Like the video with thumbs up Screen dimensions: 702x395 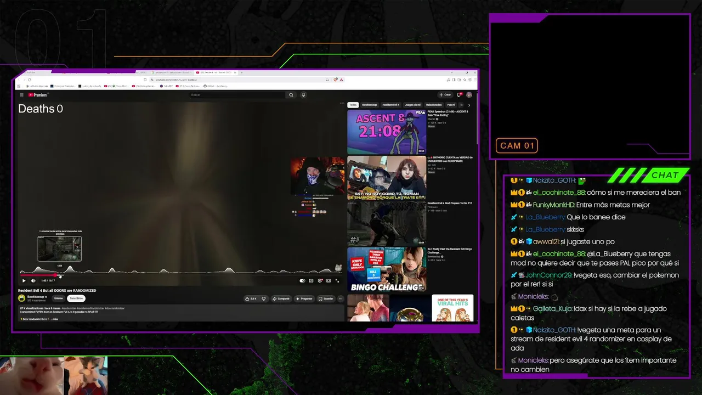(252, 299)
